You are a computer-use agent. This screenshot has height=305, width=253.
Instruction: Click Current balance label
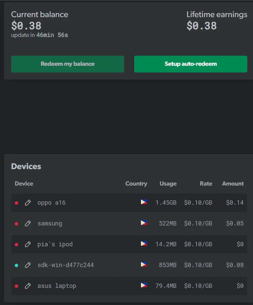tap(40, 14)
